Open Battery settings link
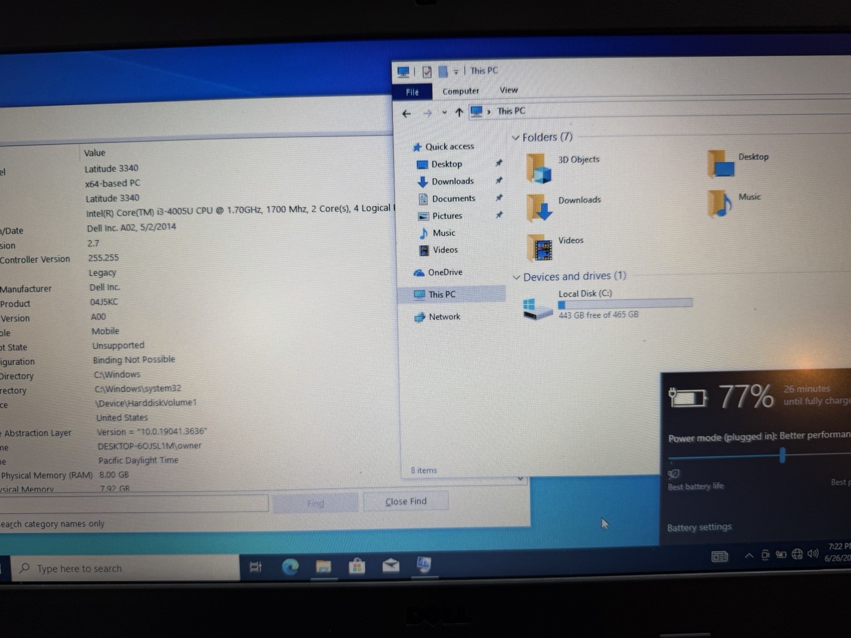Image resolution: width=851 pixels, height=638 pixels. click(x=699, y=527)
